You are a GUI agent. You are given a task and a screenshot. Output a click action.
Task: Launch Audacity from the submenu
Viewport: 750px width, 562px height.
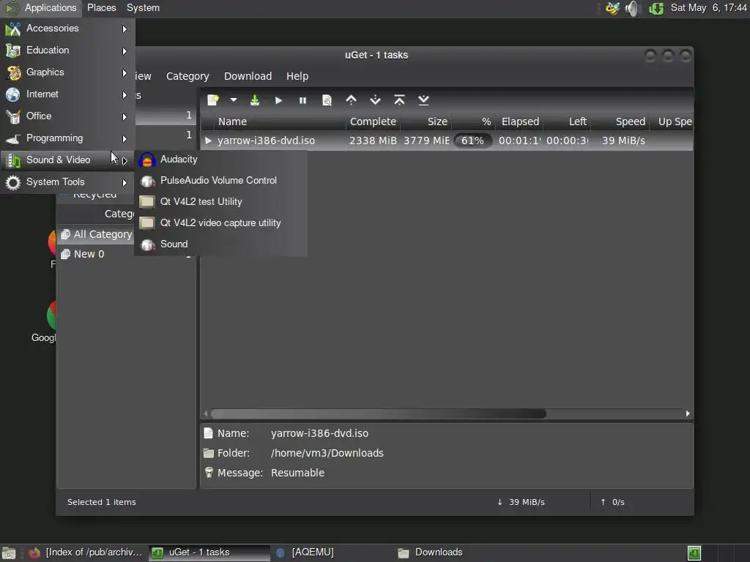click(x=221, y=159)
